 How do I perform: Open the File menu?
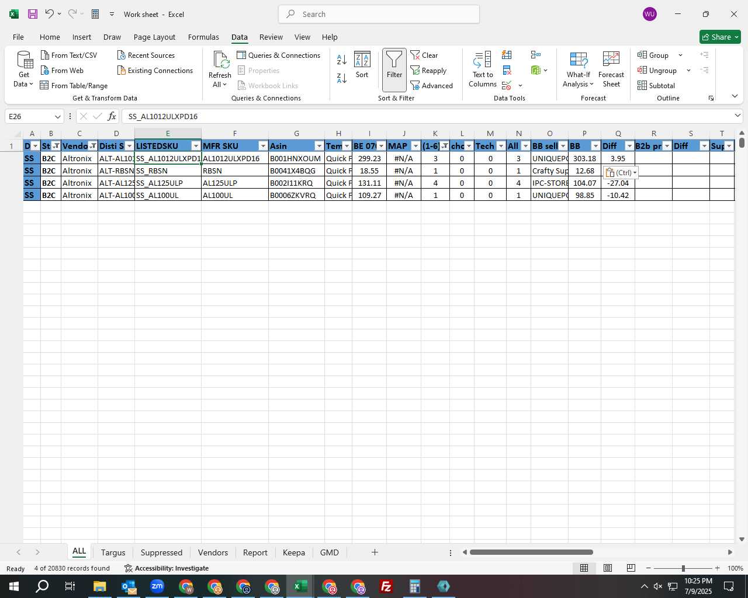click(x=18, y=37)
